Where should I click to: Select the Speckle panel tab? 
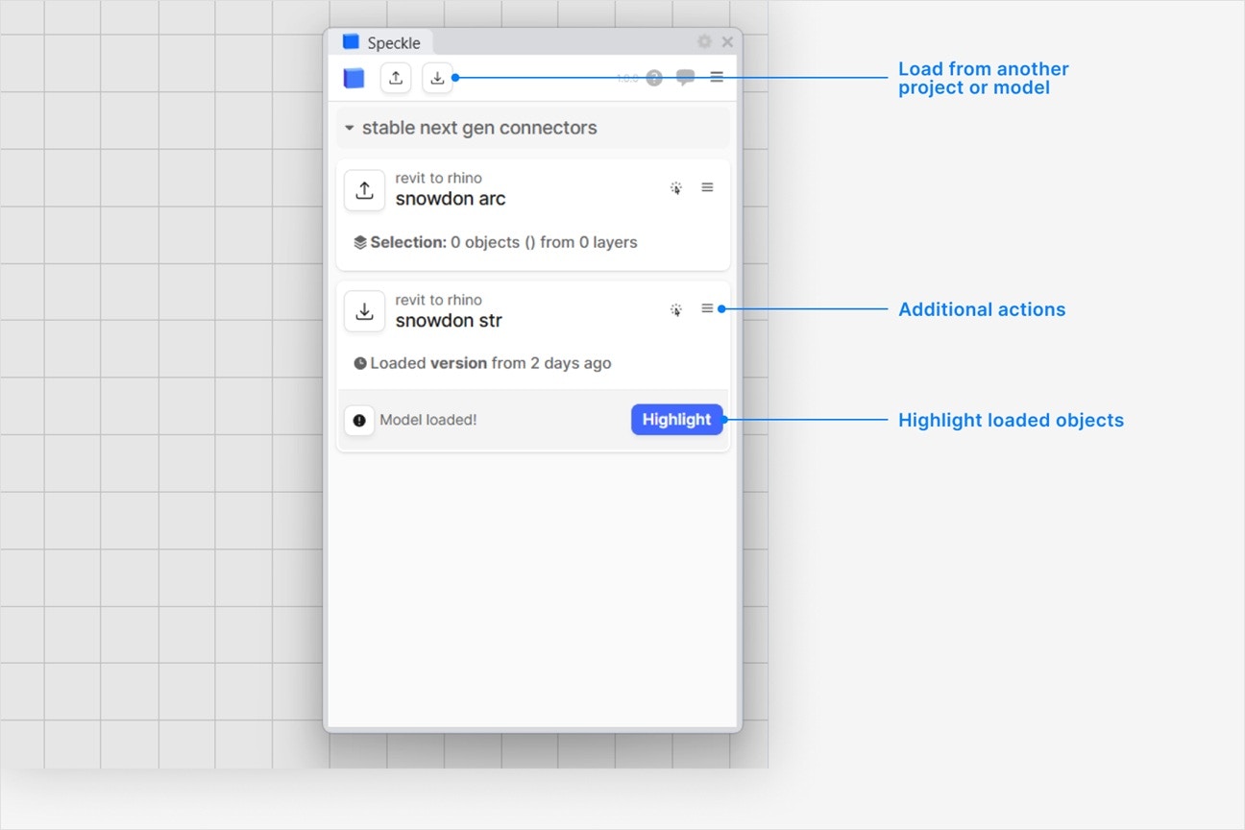coord(381,42)
